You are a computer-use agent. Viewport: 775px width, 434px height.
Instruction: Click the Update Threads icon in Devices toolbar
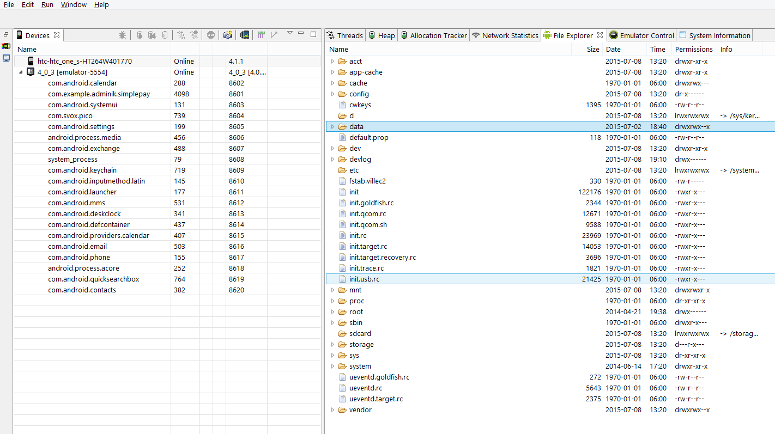pos(181,35)
